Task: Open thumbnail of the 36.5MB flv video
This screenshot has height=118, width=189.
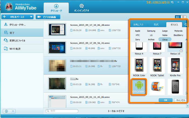Action: pos(57,84)
